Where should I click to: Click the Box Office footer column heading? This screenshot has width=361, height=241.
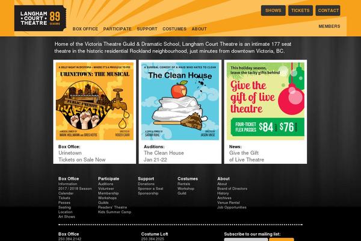(x=69, y=179)
